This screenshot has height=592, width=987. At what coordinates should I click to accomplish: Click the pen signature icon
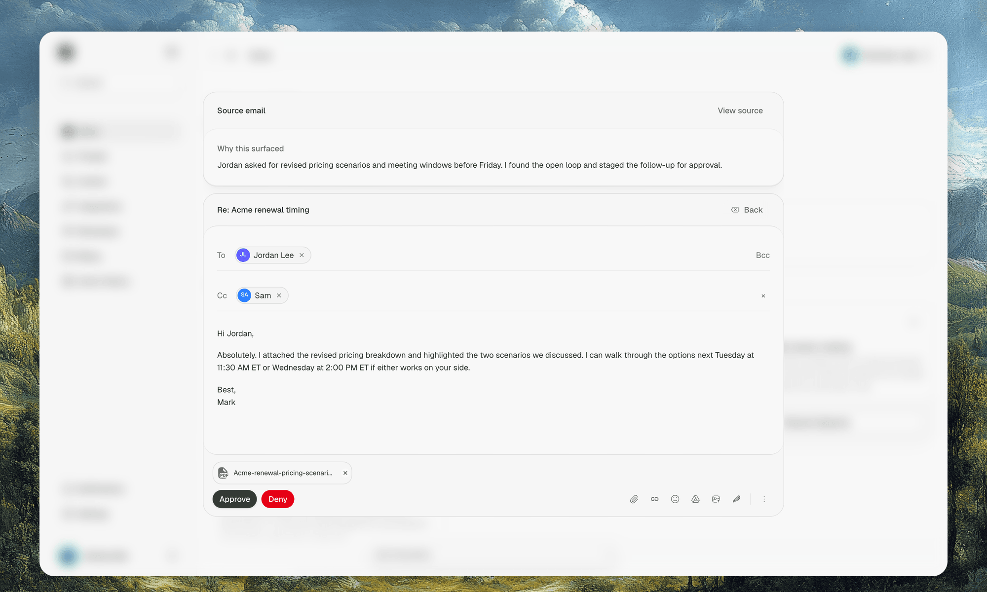click(736, 499)
